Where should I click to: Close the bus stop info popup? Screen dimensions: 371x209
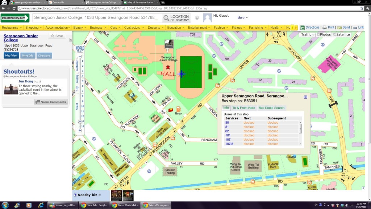pos(305,97)
